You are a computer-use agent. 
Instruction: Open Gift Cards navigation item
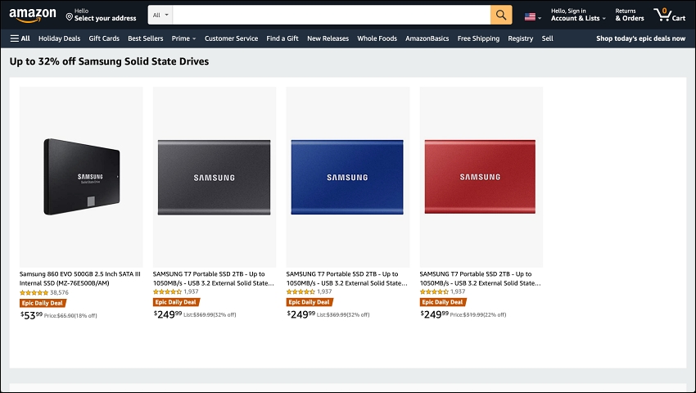[x=104, y=38]
